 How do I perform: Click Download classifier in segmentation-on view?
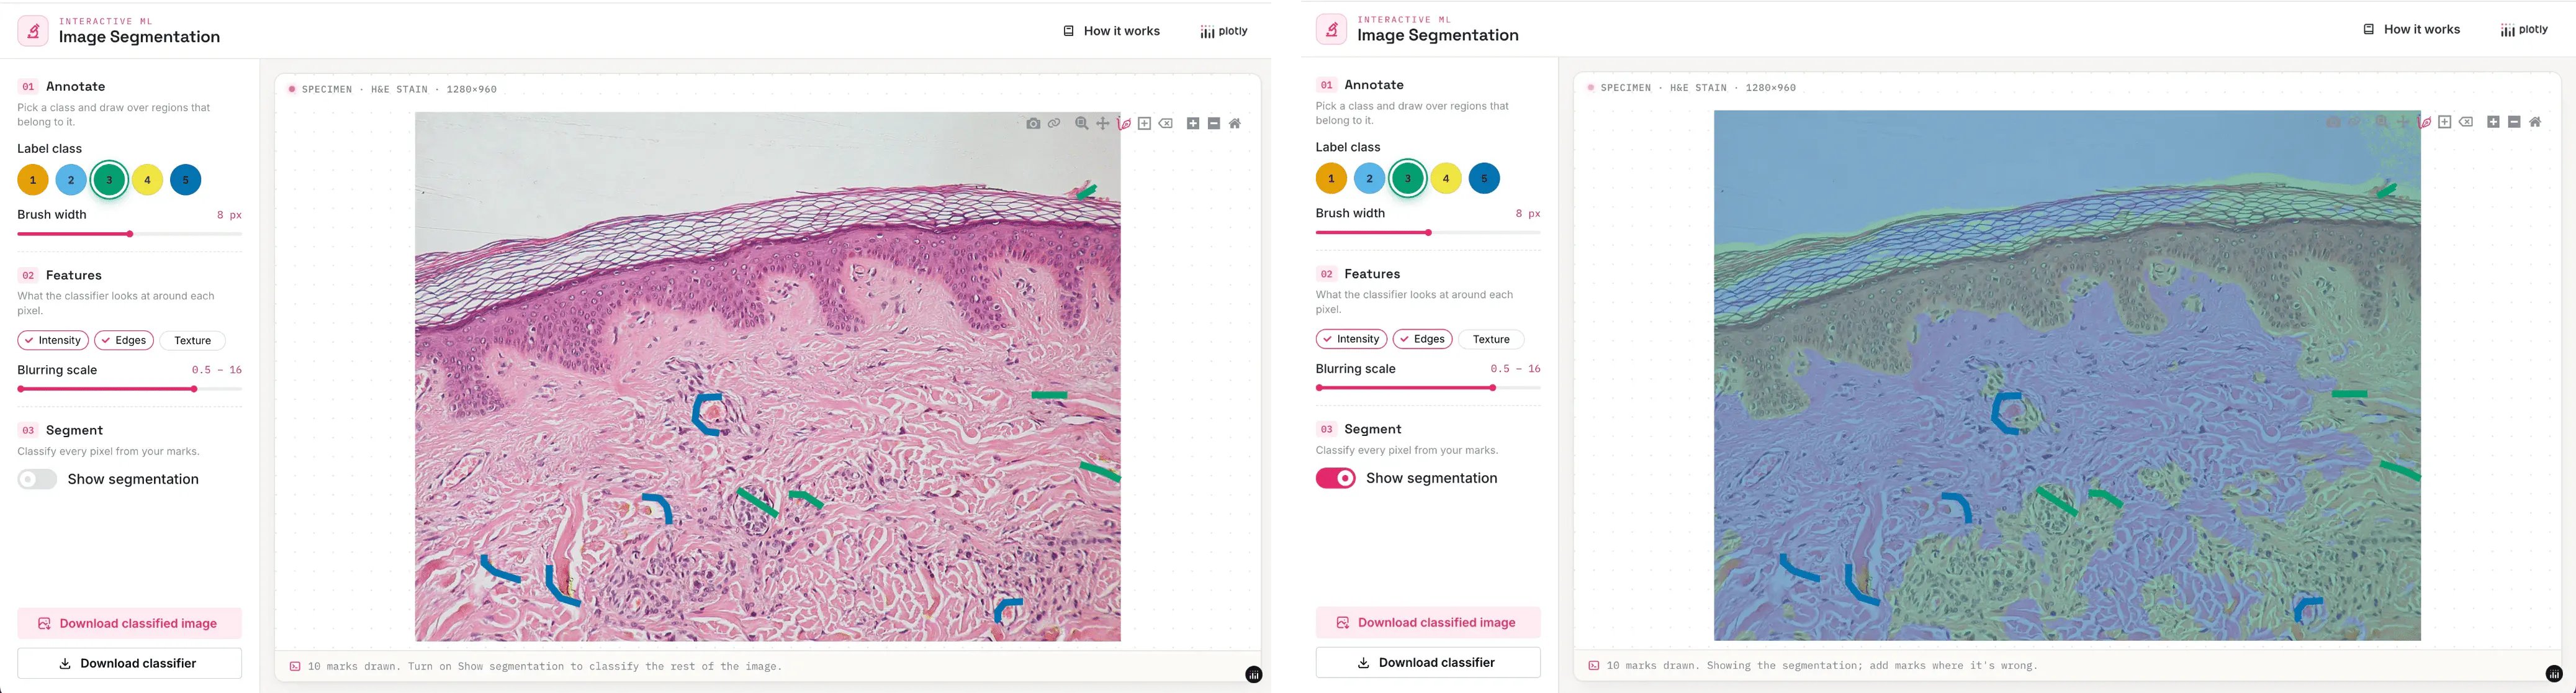pos(1428,662)
